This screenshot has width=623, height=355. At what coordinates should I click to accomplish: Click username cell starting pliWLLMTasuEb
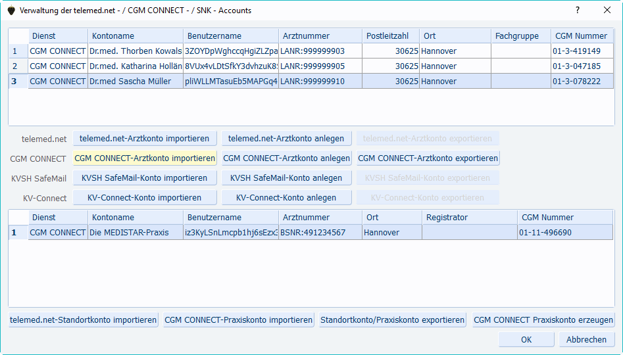pyautogui.click(x=231, y=81)
